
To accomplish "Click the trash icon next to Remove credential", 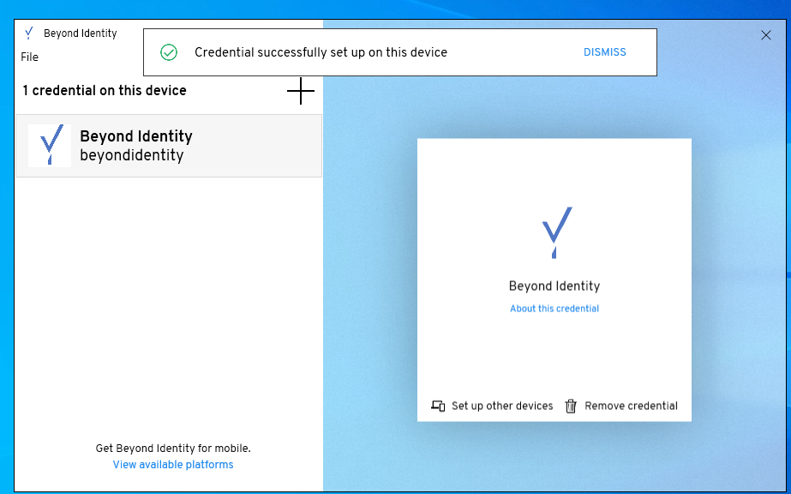I will coord(571,406).
